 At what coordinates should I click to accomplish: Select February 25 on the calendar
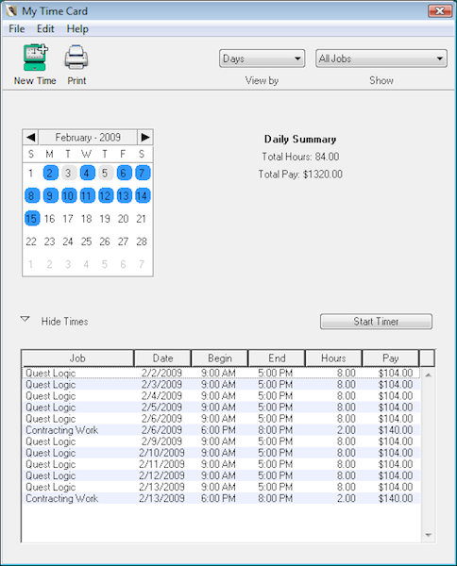86,241
